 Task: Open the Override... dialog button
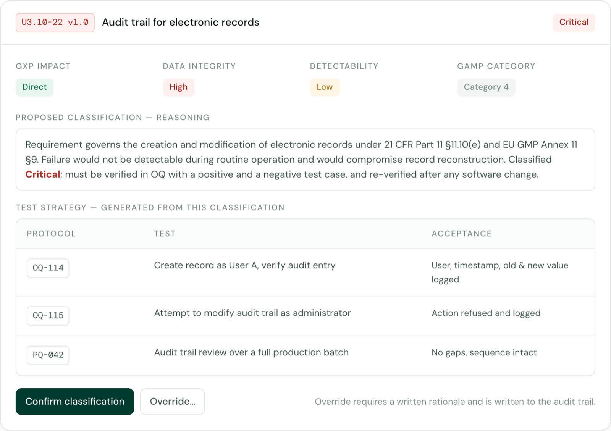(173, 401)
